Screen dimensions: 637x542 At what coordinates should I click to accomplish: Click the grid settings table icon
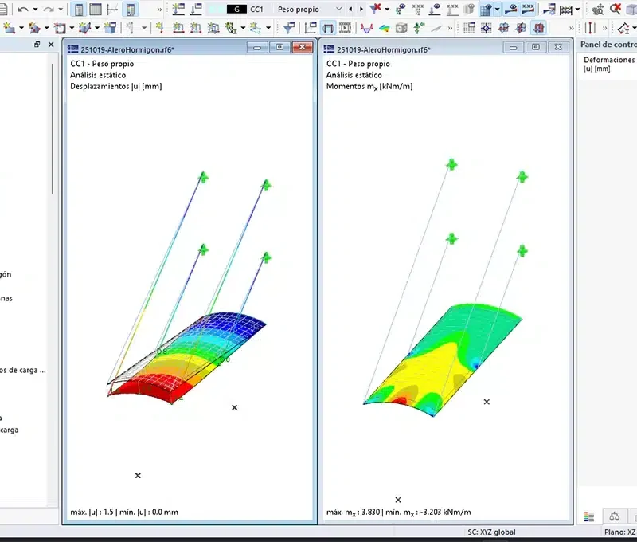pyautogui.click(x=469, y=28)
